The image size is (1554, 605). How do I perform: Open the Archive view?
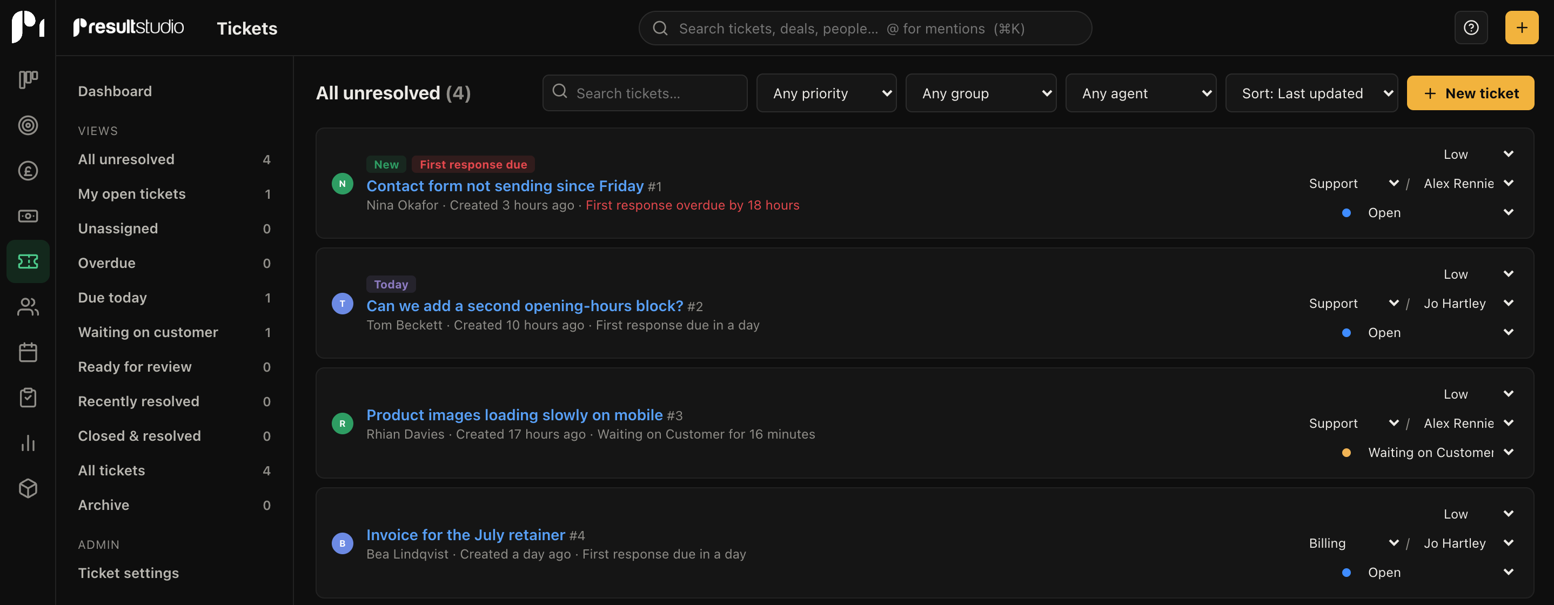click(174, 505)
